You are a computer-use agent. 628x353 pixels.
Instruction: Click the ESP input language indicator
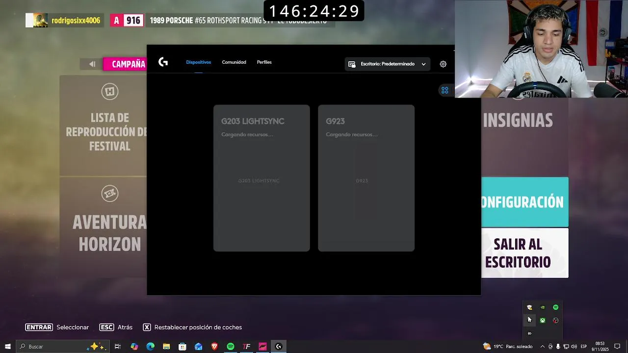point(584,347)
